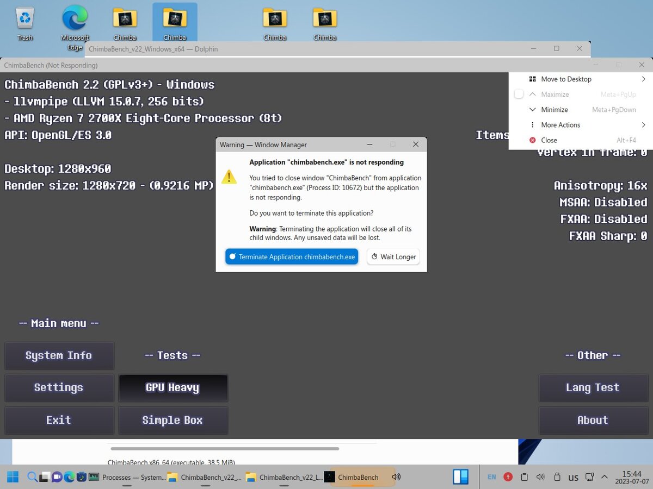Viewport: 653px width, 489px height.
Task: Expand the More Actions submenu
Action: (x=560, y=124)
